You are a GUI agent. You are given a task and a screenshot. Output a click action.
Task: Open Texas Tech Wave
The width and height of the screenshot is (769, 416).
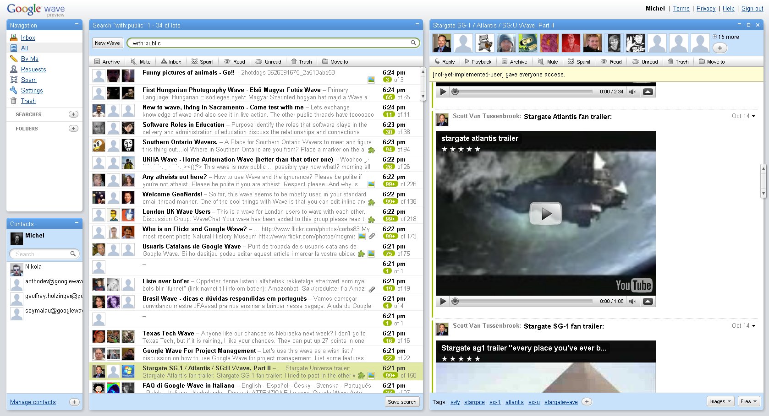[x=255, y=337]
